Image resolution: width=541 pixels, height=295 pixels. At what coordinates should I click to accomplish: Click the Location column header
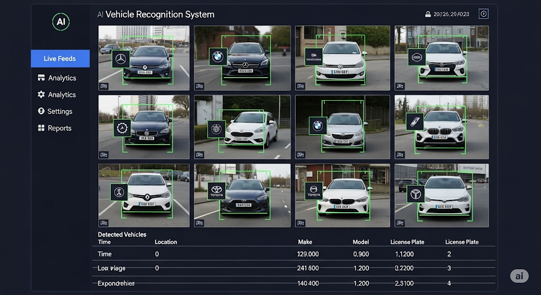[165, 242]
